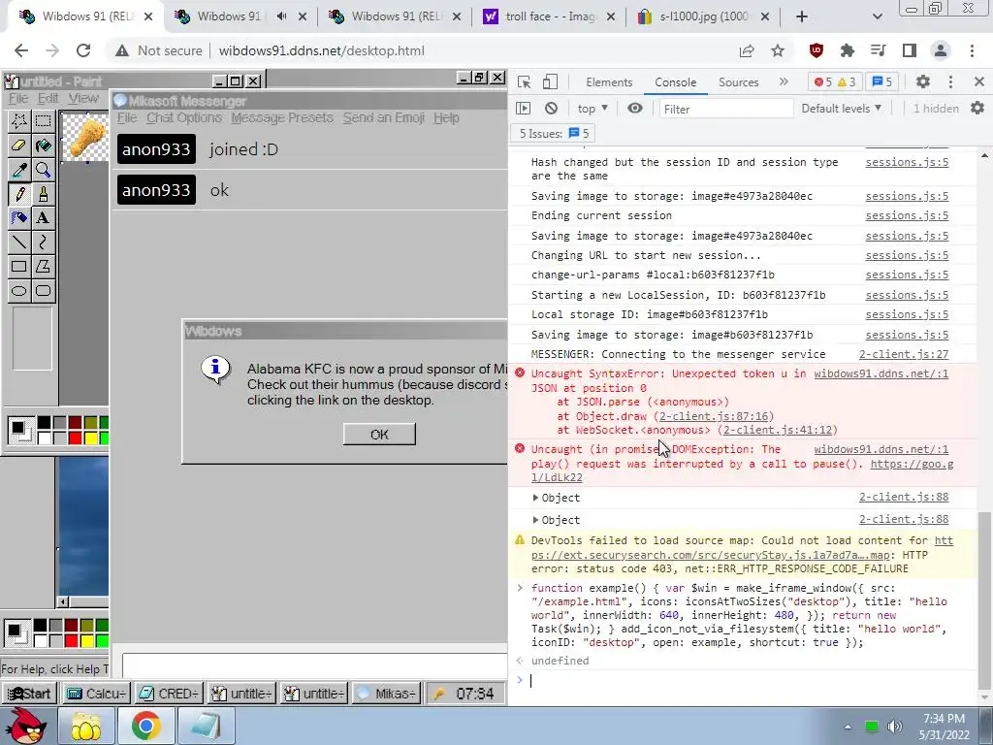The image size is (993, 745).
Task: Clear the console with the clear icon
Action: tap(551, 109)
